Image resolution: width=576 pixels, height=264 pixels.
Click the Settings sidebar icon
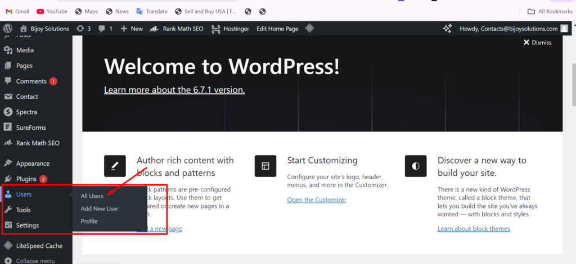[x=8, y=225]
